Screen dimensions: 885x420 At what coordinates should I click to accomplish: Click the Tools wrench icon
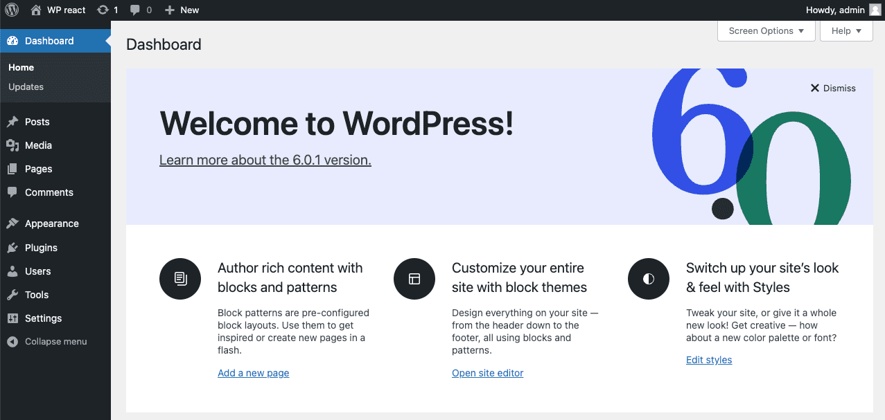coord(12,295)
